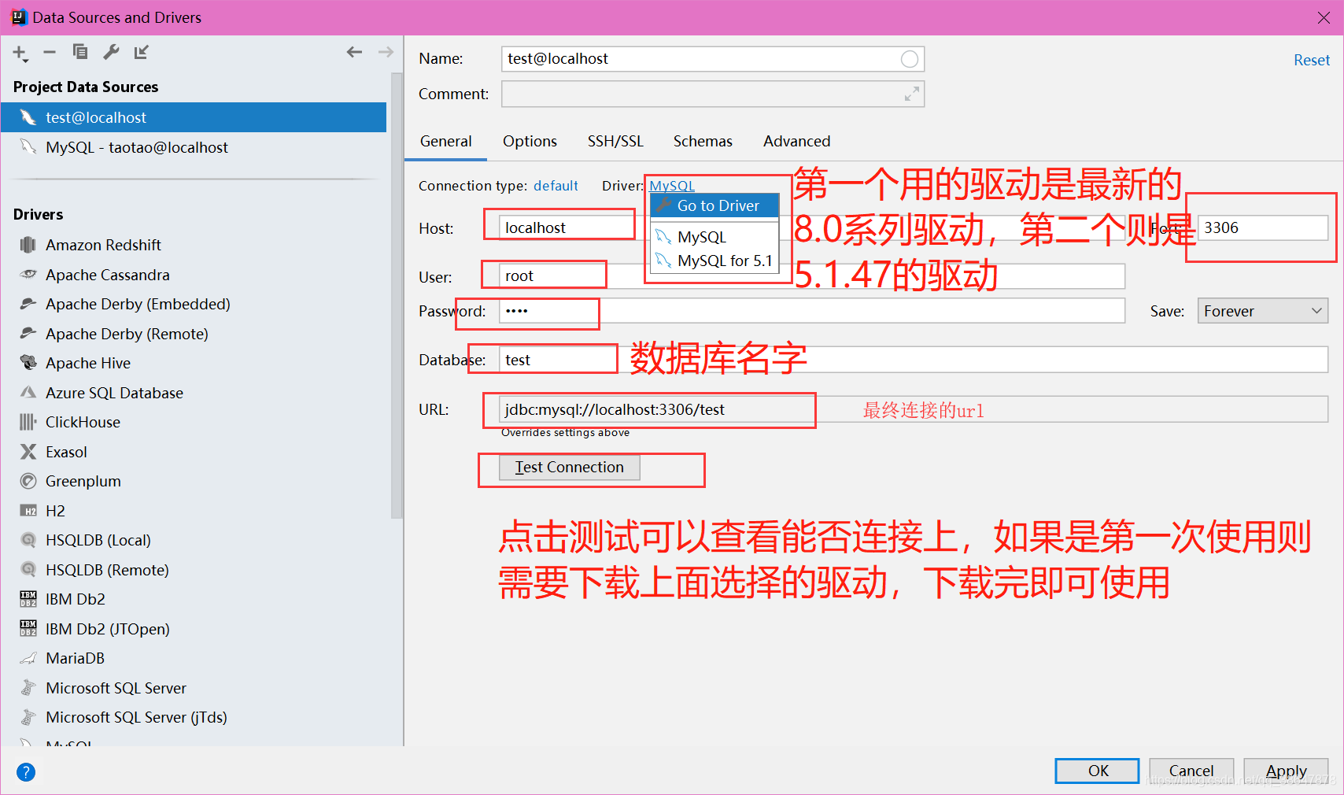The image size is (1344, 795).
Task: Open the Schemas tab
Action: [703, 142]
